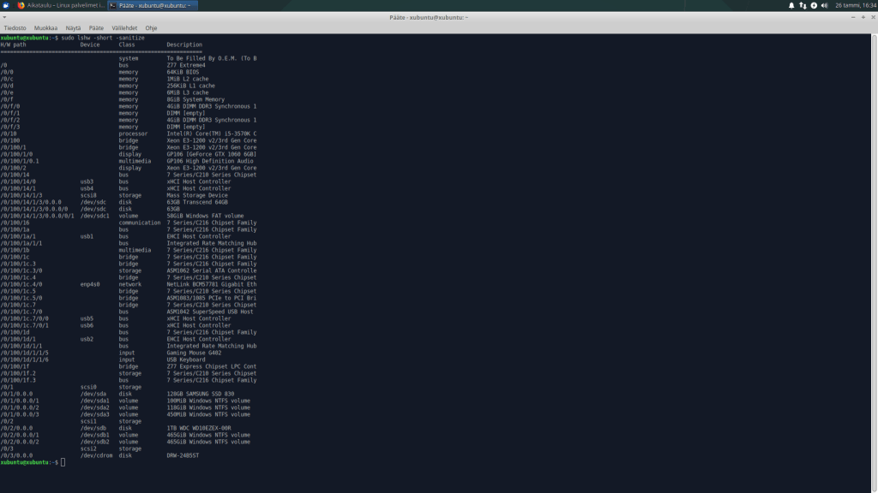Open the Näytä menu
This screenshot has width=878, height=493.
point(74,27)
